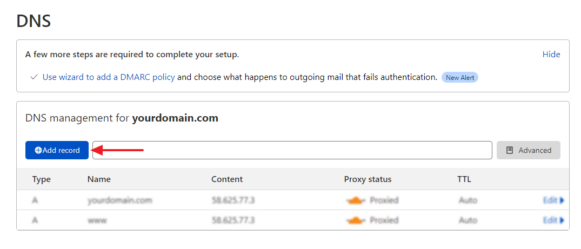This screenshot has height=249, width=581.
Task: Click the Proxy status column header
Action: pyautogui.click(x=368, y=179)
